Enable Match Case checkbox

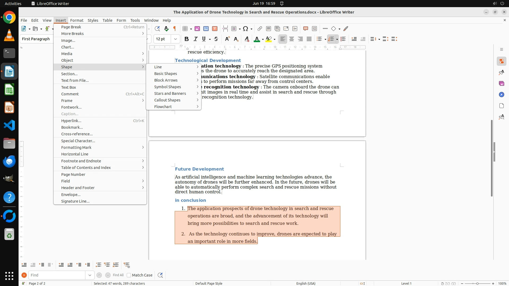[129, 275]
